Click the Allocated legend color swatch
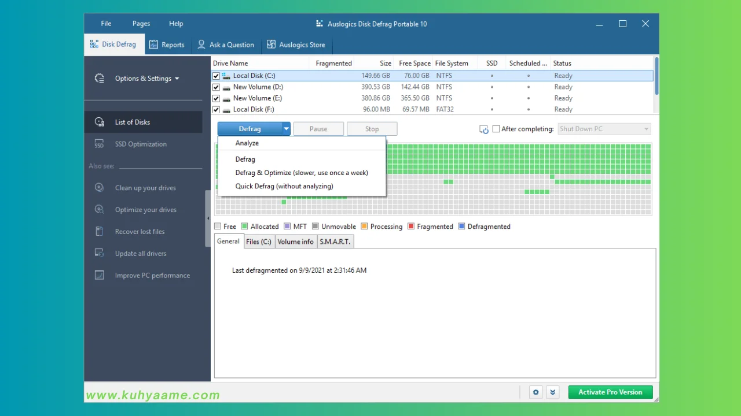Image resolution: width=741 pixels, height=416 pixels. click(x=244, y=226)
